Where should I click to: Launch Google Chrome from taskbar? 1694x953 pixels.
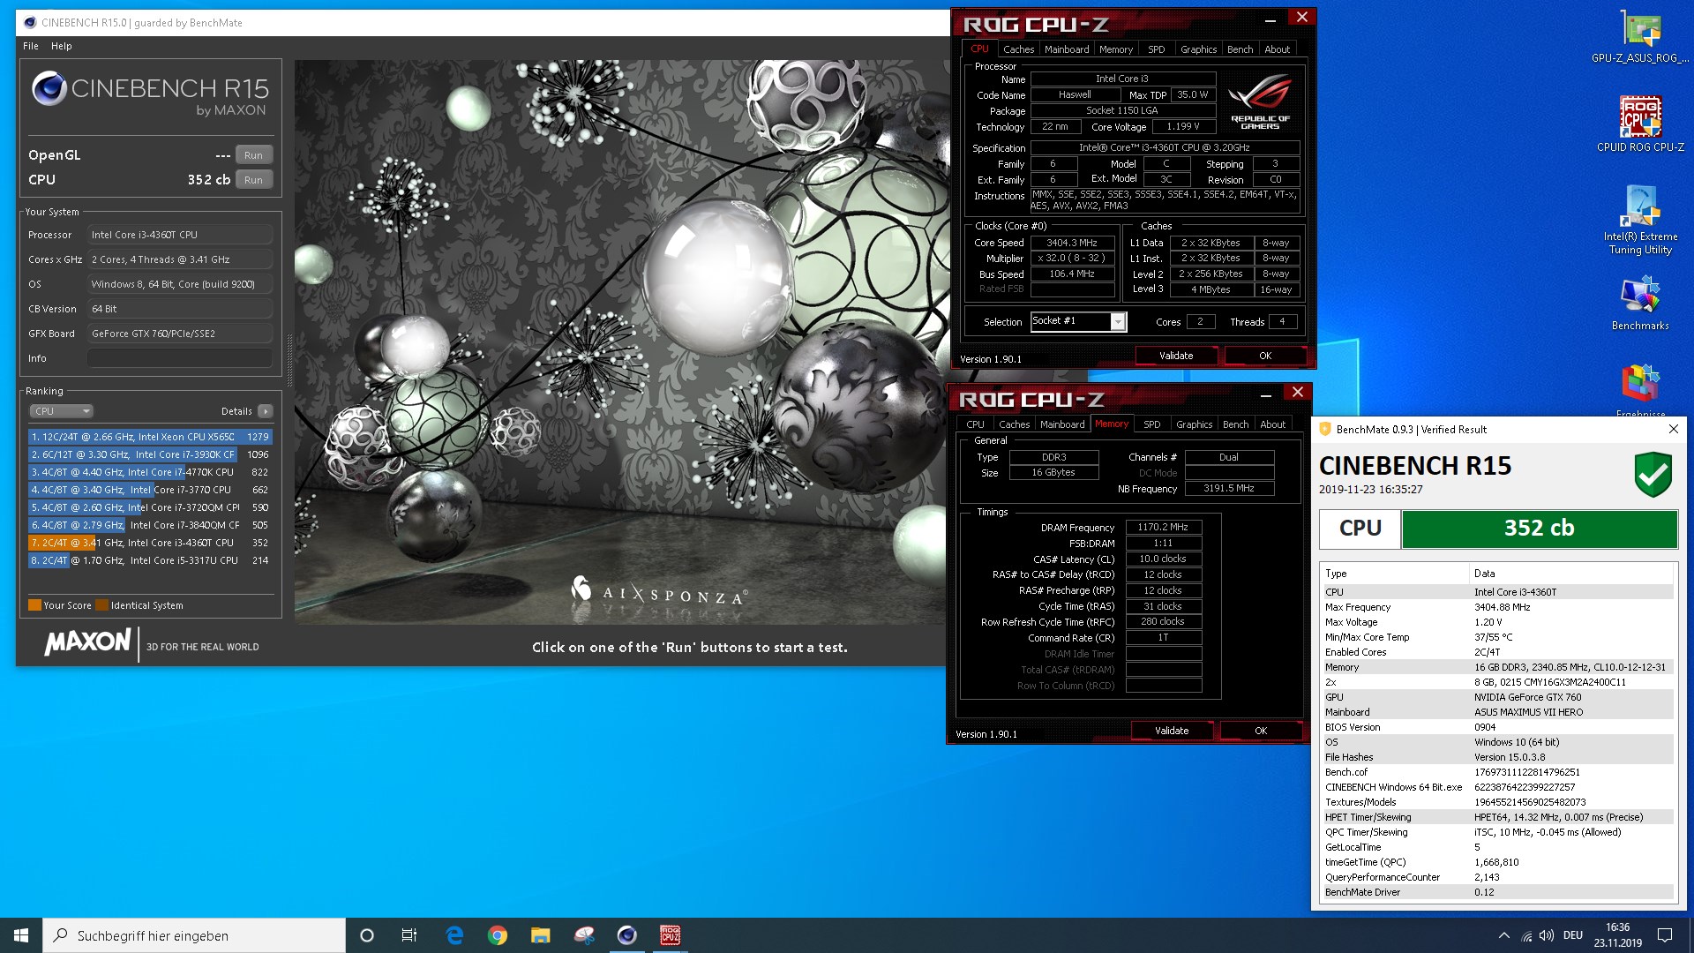[x=498, y=935]
